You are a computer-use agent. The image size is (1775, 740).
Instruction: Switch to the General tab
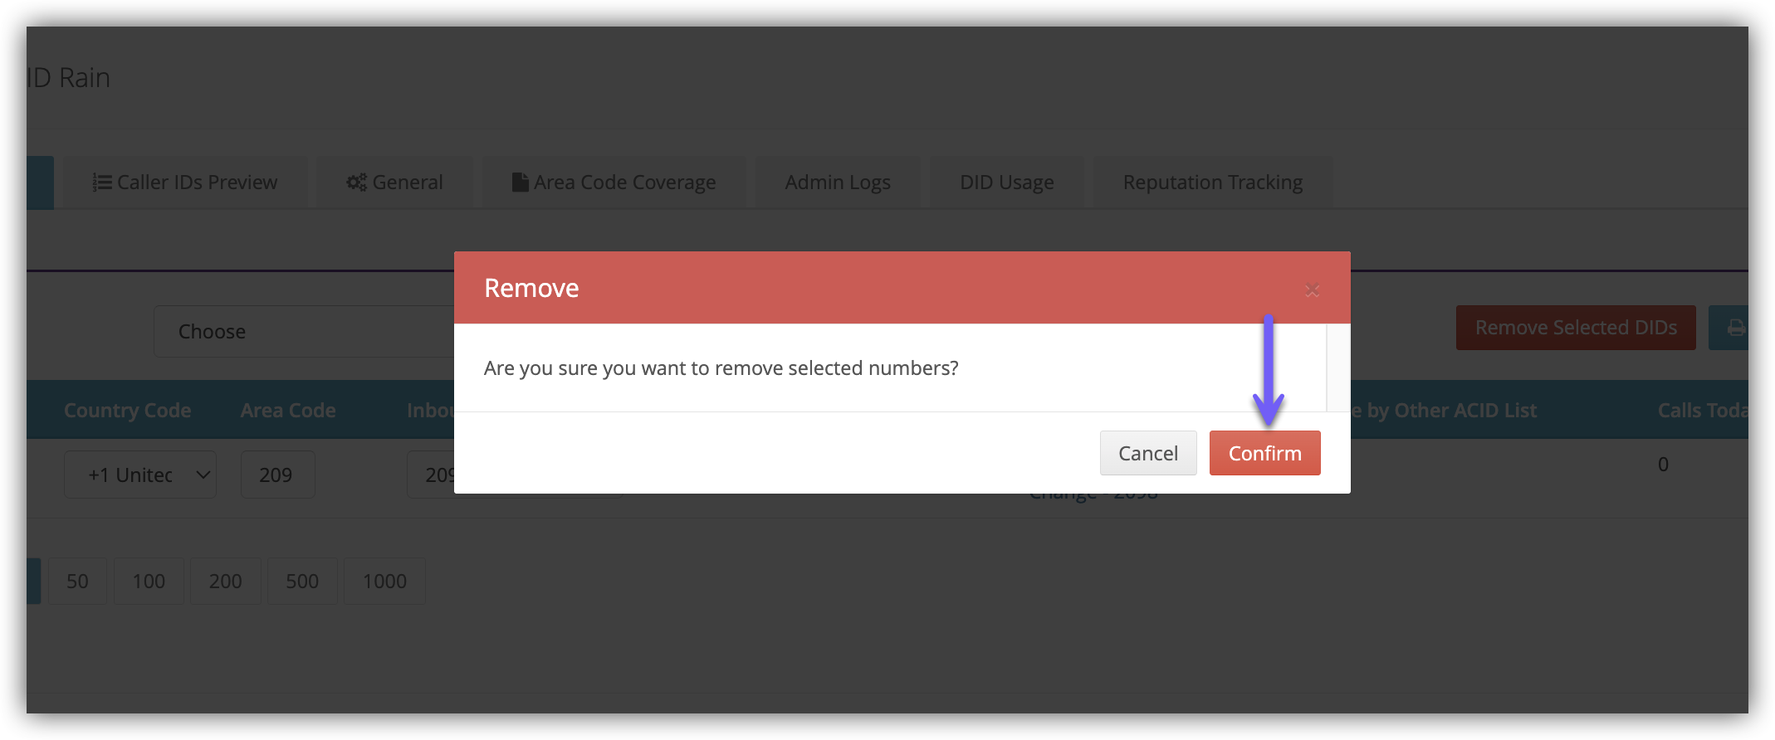point(395,183)
